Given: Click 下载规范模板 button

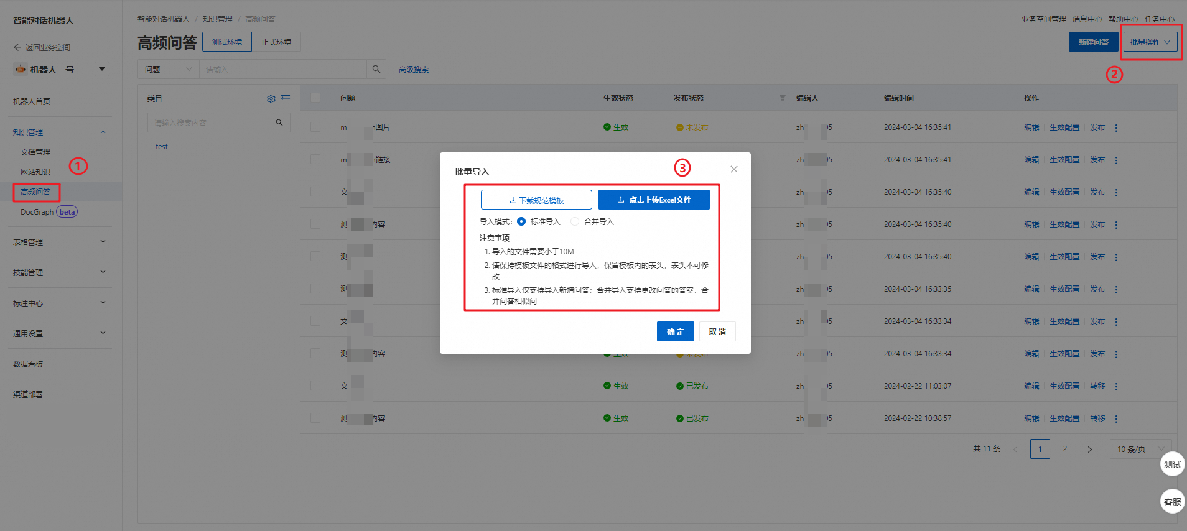Looking at the screenshot, I should tap(536, 200).
